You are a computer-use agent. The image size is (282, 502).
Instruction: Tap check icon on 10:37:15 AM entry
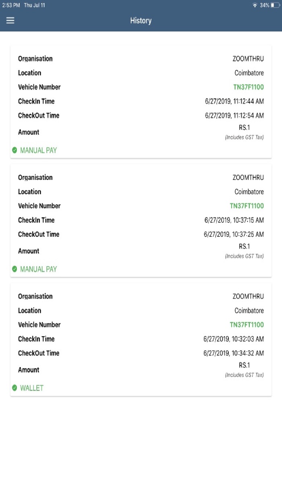(x=15, y=269)
